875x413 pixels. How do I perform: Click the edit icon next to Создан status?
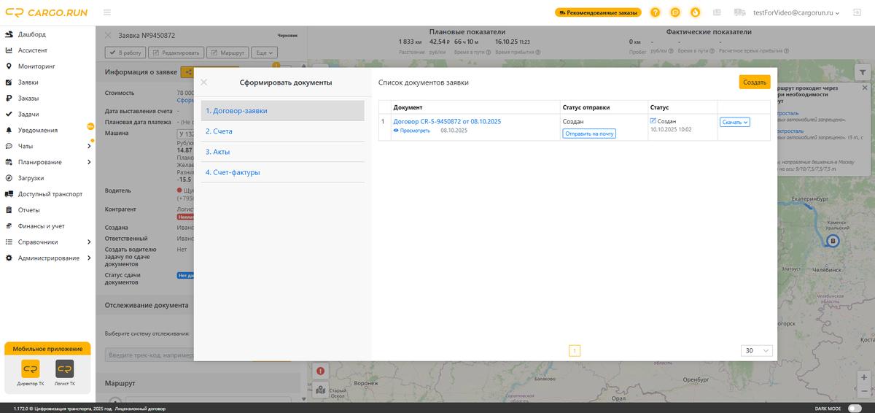[x=653, y=120]
